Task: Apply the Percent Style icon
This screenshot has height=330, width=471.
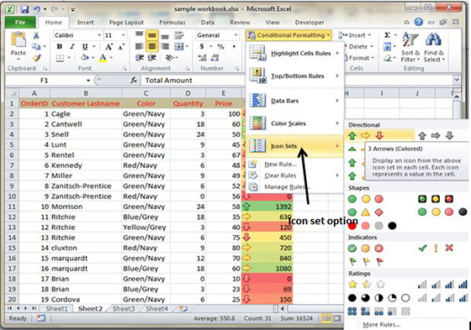Action: pos(220,46)
